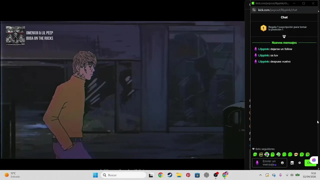Send message with green Chat button
This screenshot has height=180, width=320.
click(310, 163)
